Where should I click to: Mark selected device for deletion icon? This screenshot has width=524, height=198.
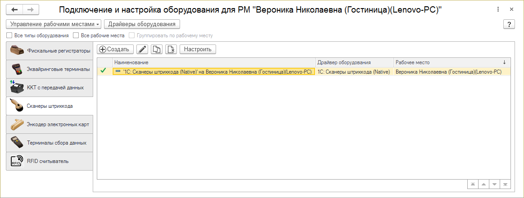[171, 49]
